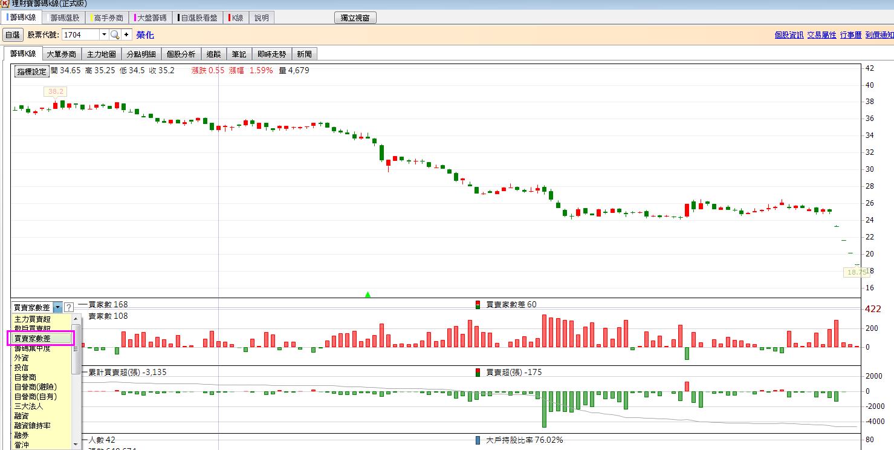Open the 即時走勢 tab
Screen dimensions: 894x450
click(x=271, y=54)
